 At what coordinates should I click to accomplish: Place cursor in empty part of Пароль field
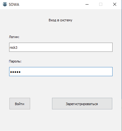66,72
